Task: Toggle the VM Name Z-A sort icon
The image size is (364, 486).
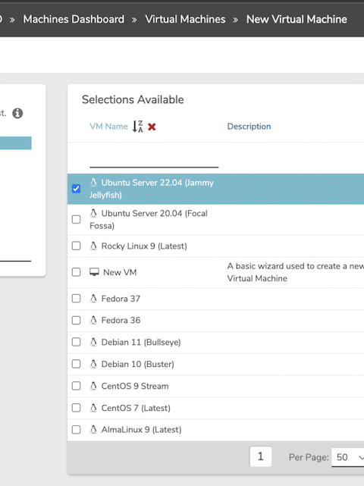Action: (x=138, y=127)
